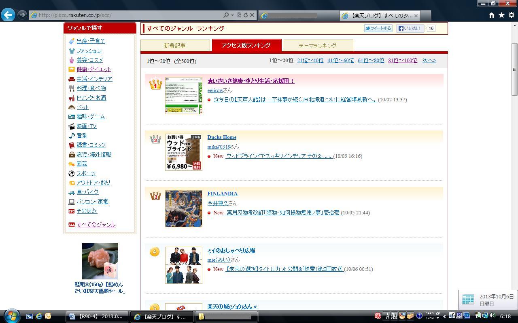Click the music note genre icon
The width and height of the screenshot is (518, 323).
(x=72, y=136)
